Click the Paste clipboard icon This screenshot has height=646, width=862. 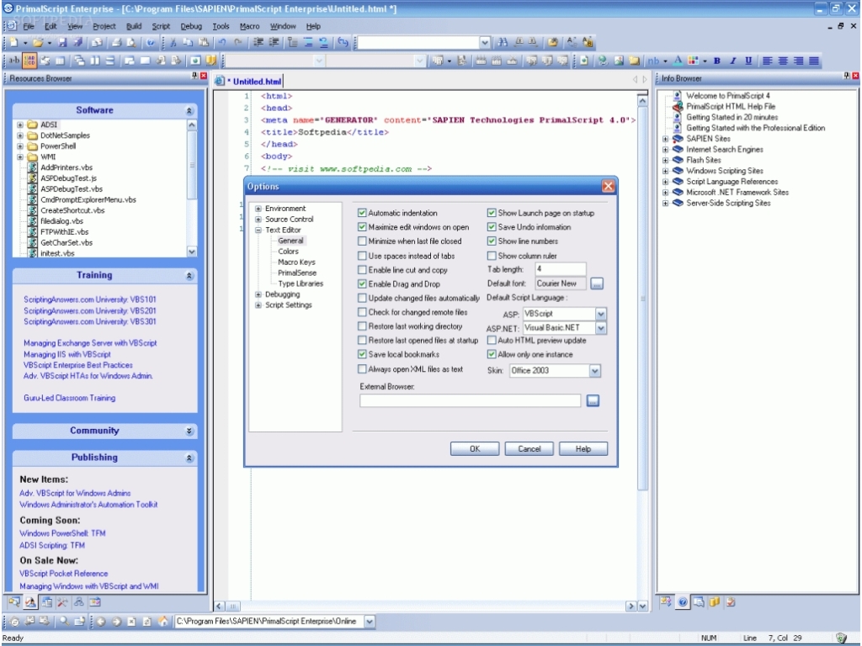(204, 42)
